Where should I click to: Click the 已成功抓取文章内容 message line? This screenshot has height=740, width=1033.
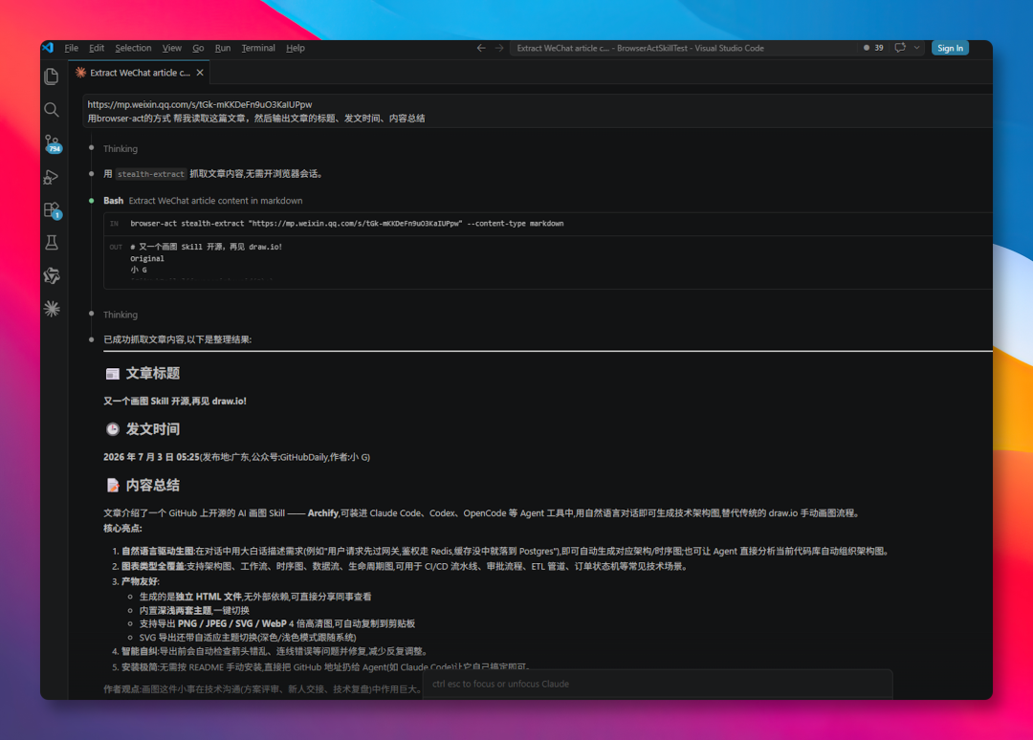(177, 339)
